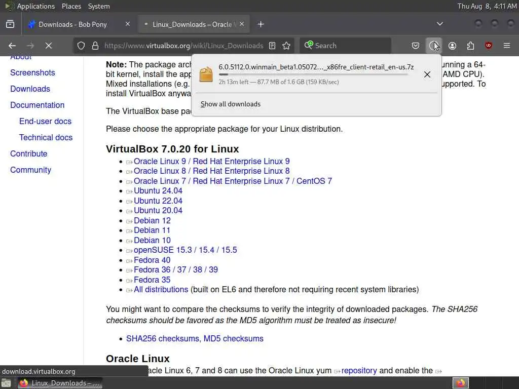Click the downloads toolbar button
The image size is (519, 389).
[x=433, y=46]
